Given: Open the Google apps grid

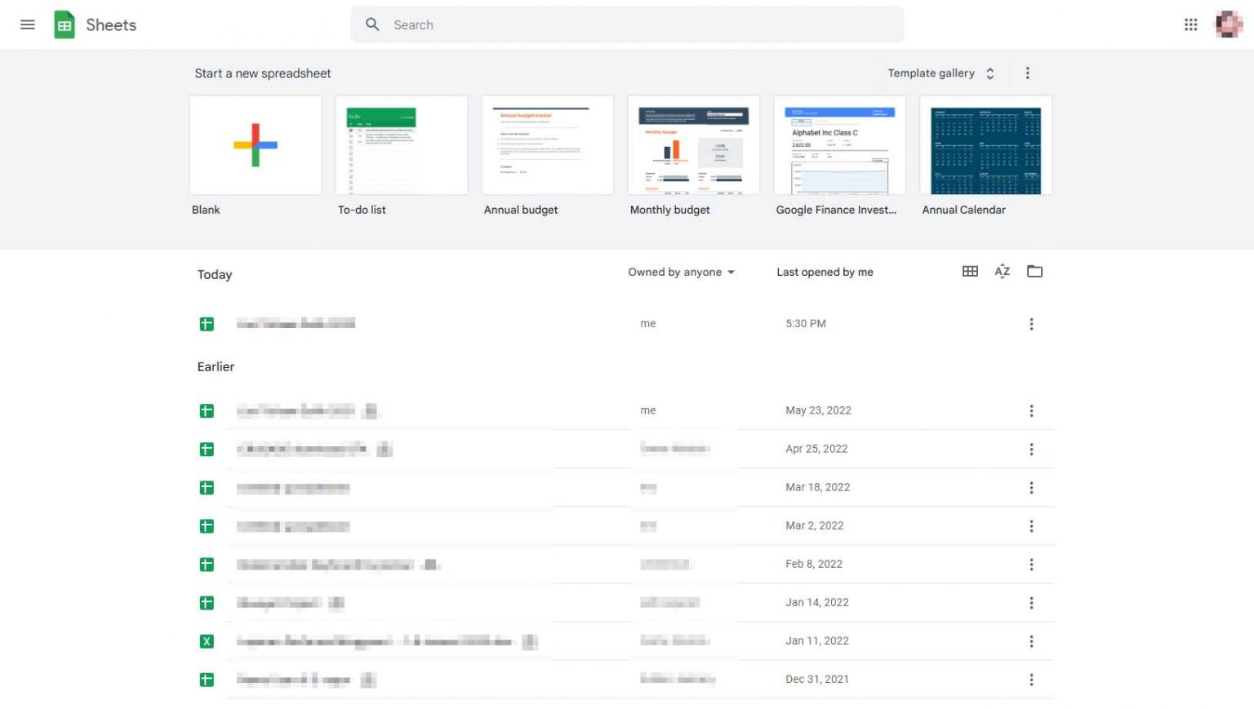Looking at the screenshot, I should click(1190, 24).
